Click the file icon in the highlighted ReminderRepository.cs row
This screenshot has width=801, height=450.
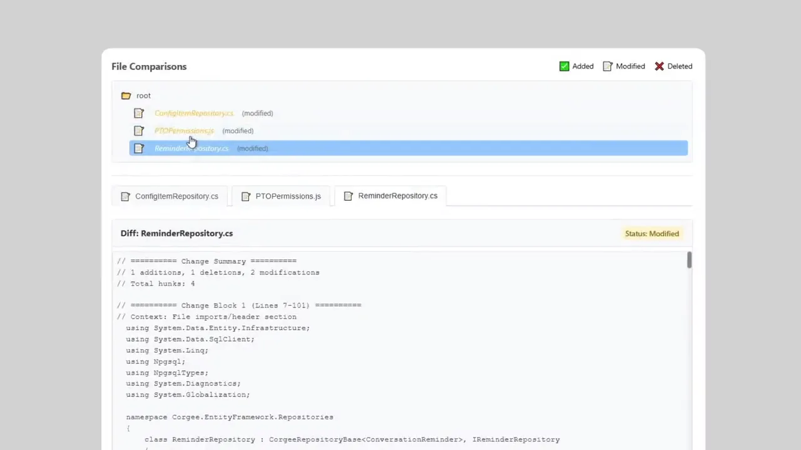click(x=139, y=148)
